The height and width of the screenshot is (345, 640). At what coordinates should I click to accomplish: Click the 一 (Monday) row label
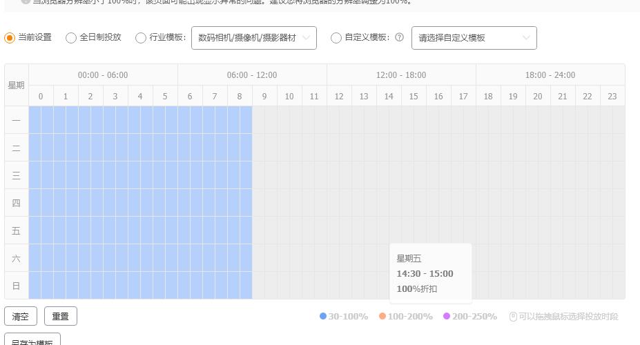17,120
